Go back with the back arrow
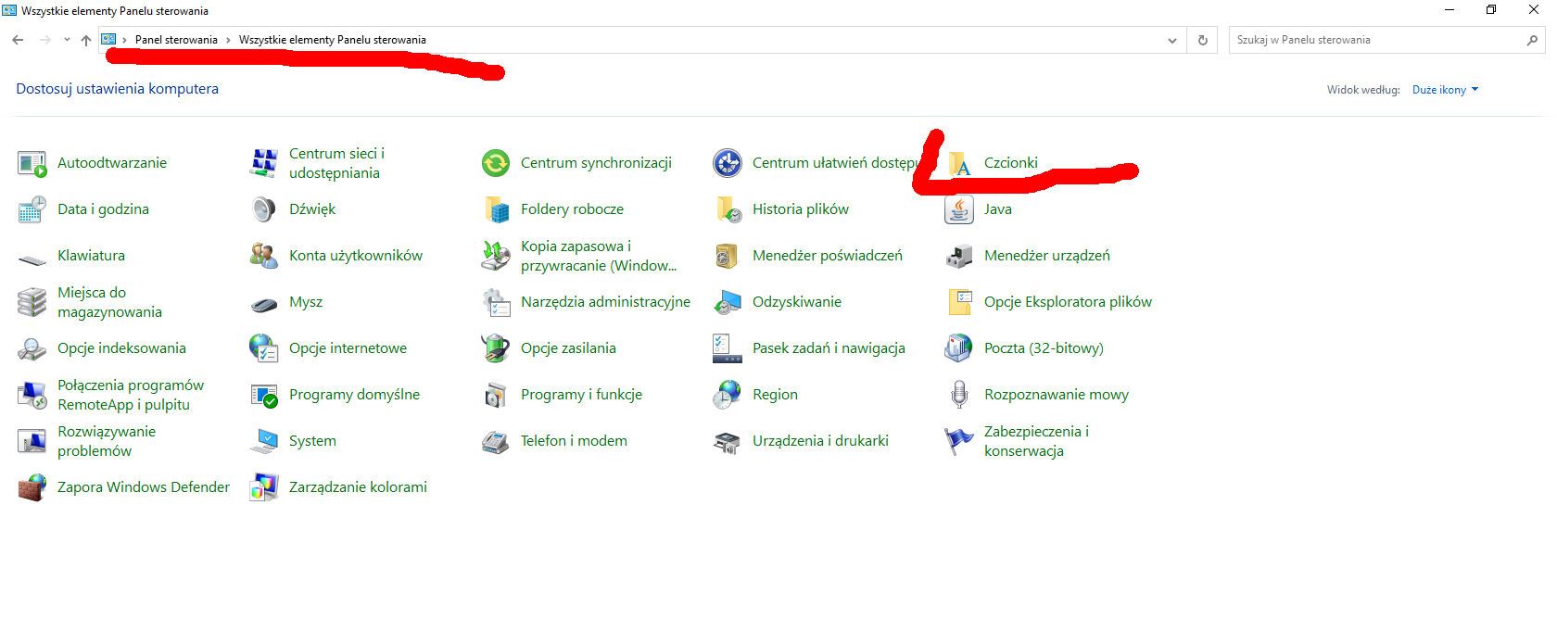 18,40
